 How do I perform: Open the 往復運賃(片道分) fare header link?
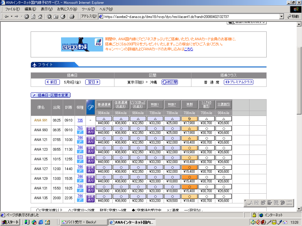(x=121, y=104)
